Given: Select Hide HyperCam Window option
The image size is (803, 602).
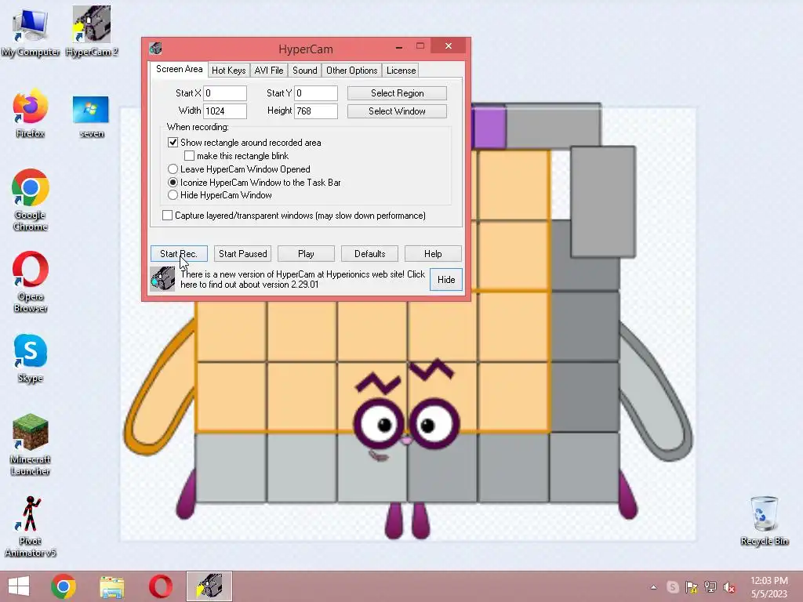Looking at the screenshot, I should click(173, 195).
